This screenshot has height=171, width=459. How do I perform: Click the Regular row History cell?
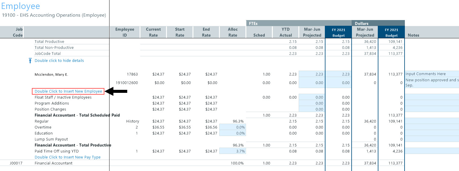click(132, 121)
